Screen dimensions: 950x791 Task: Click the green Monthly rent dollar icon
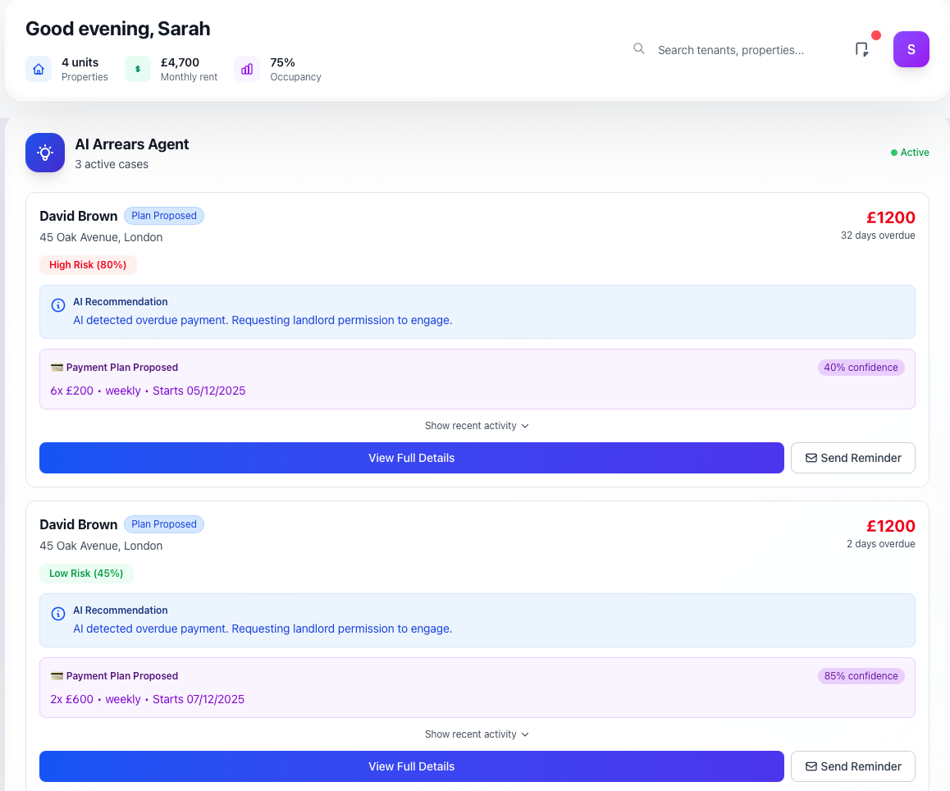[x=137, y=69]
